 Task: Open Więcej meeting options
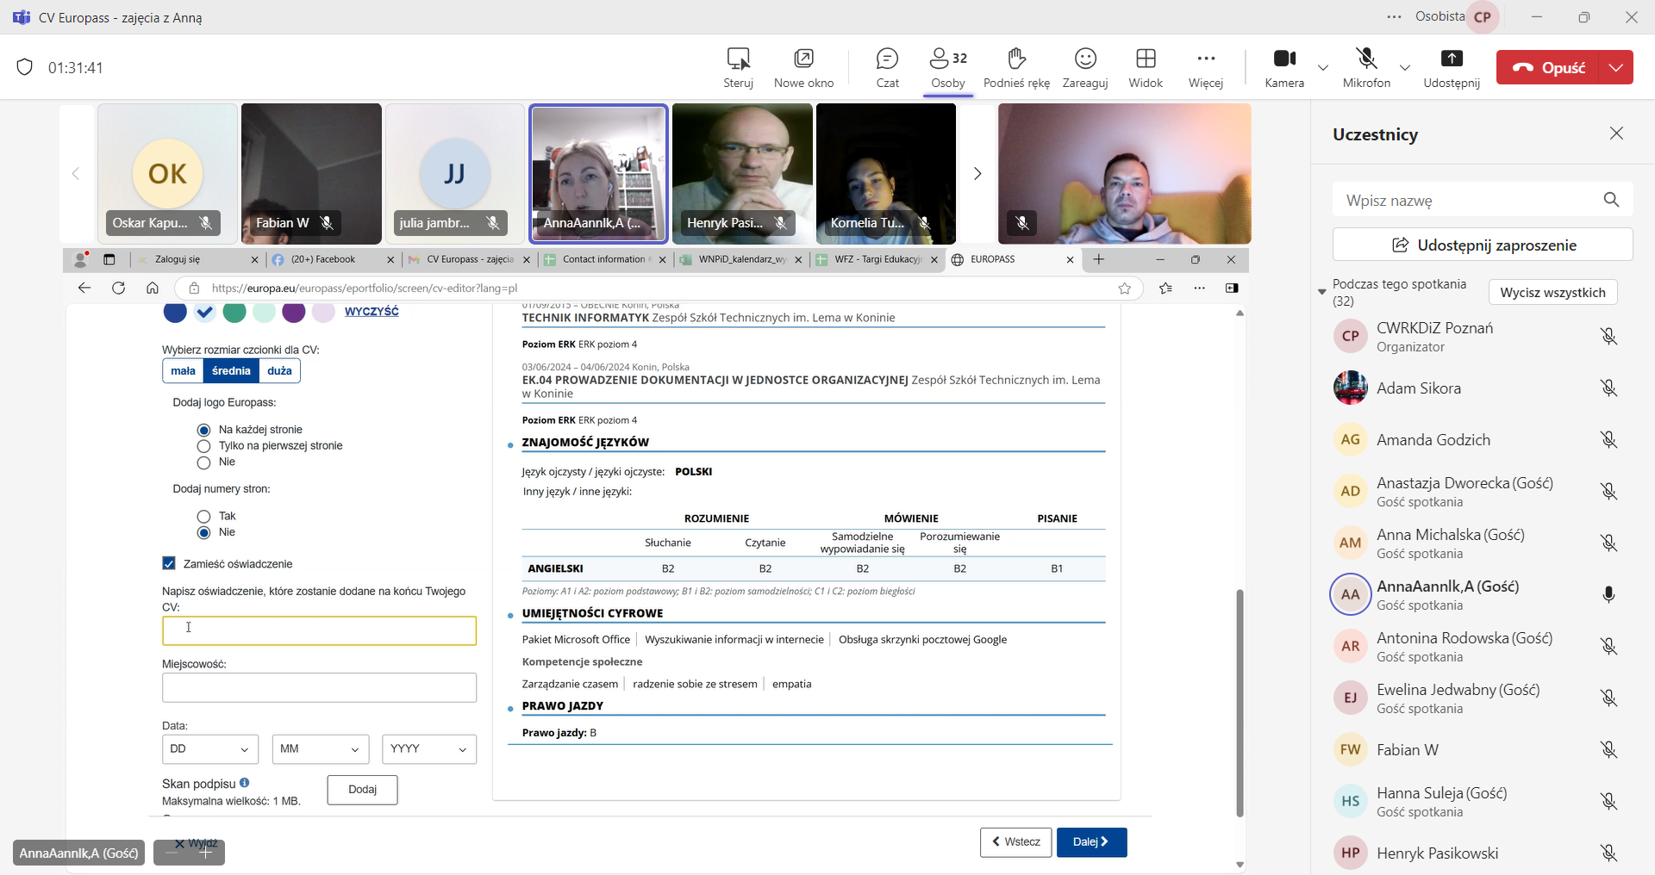point(1206,67)
